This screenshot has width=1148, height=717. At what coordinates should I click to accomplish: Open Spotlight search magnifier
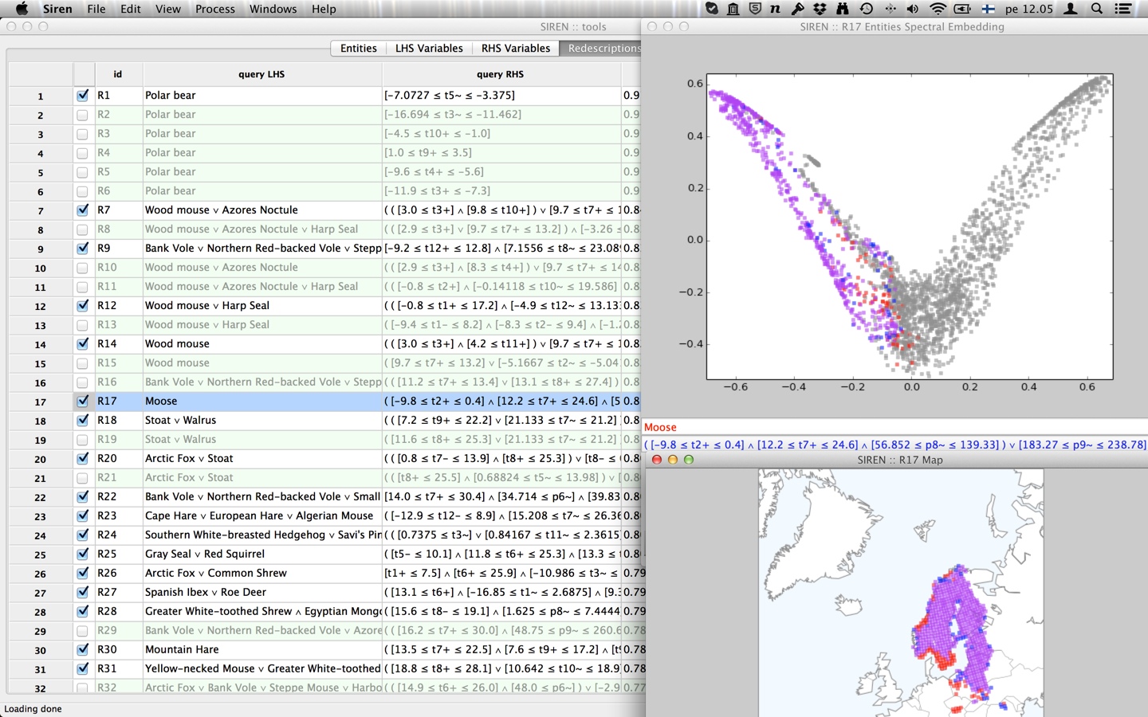(x=1097, y=9)
